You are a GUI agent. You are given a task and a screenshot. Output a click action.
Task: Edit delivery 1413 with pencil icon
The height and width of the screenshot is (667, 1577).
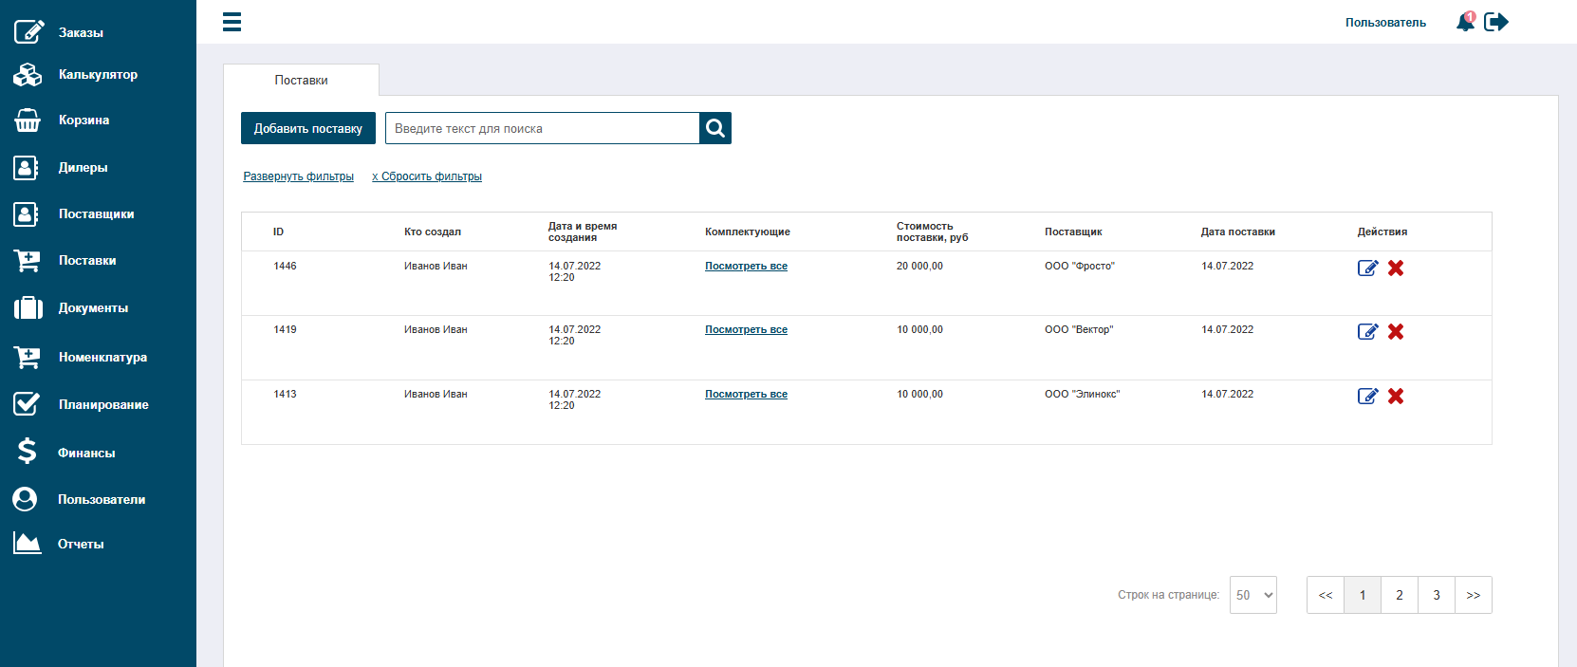[1367, 396]
